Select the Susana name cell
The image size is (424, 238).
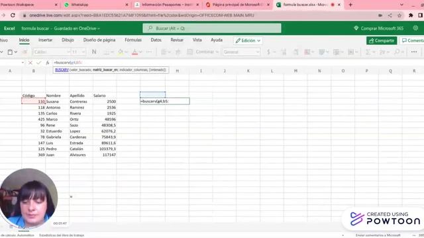point(58,101)
